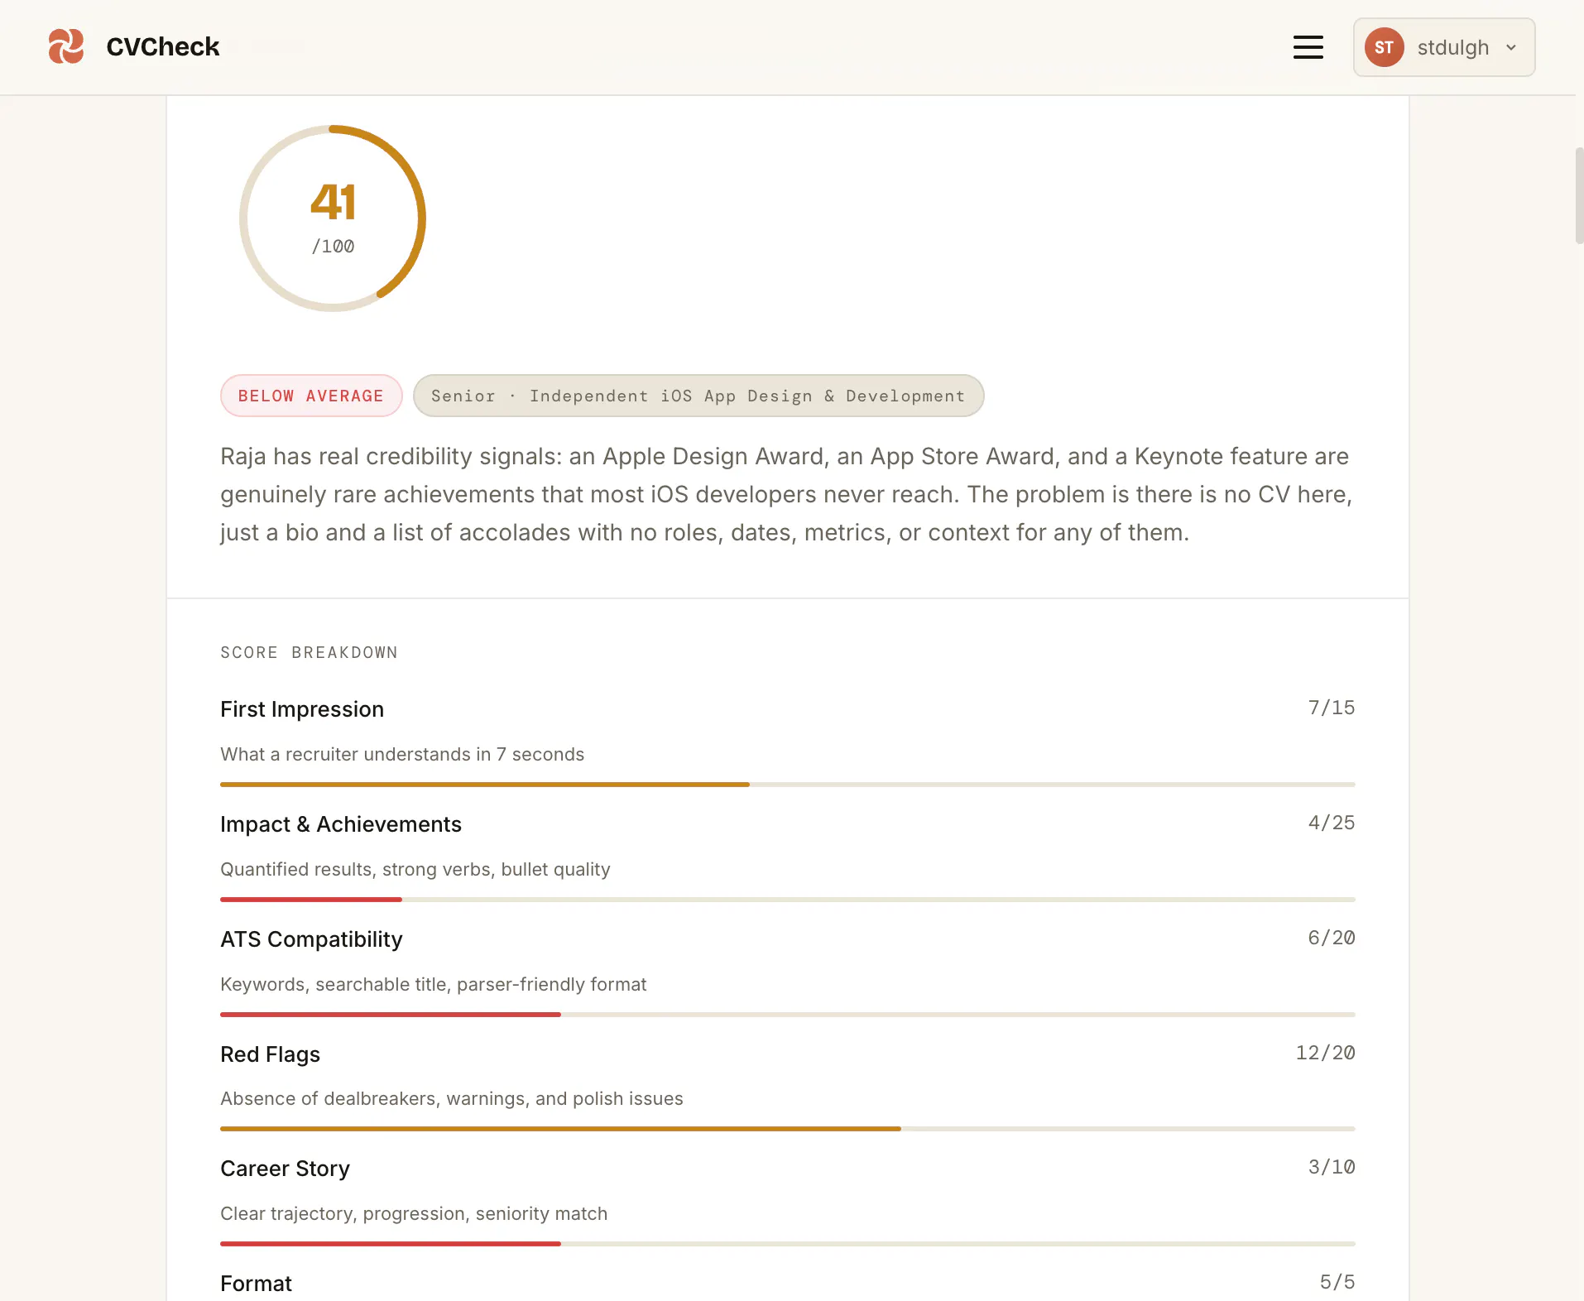Click the 12/20 score value

(x=1325, y=1053)
